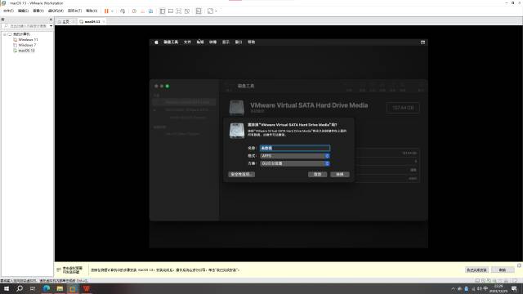Image resolution: width=523 pixels, height=294 pixels.
Task: Click the Apple logo in macOS menu bar
Action: (x=156, y=42)
